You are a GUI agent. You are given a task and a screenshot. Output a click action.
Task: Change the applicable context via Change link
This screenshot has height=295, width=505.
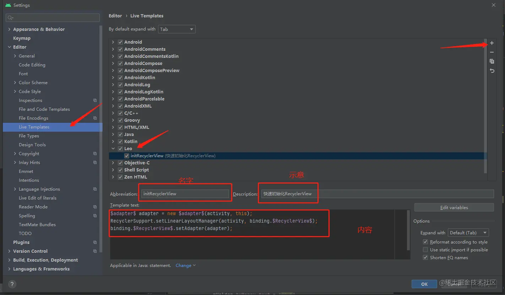[185, 266]
